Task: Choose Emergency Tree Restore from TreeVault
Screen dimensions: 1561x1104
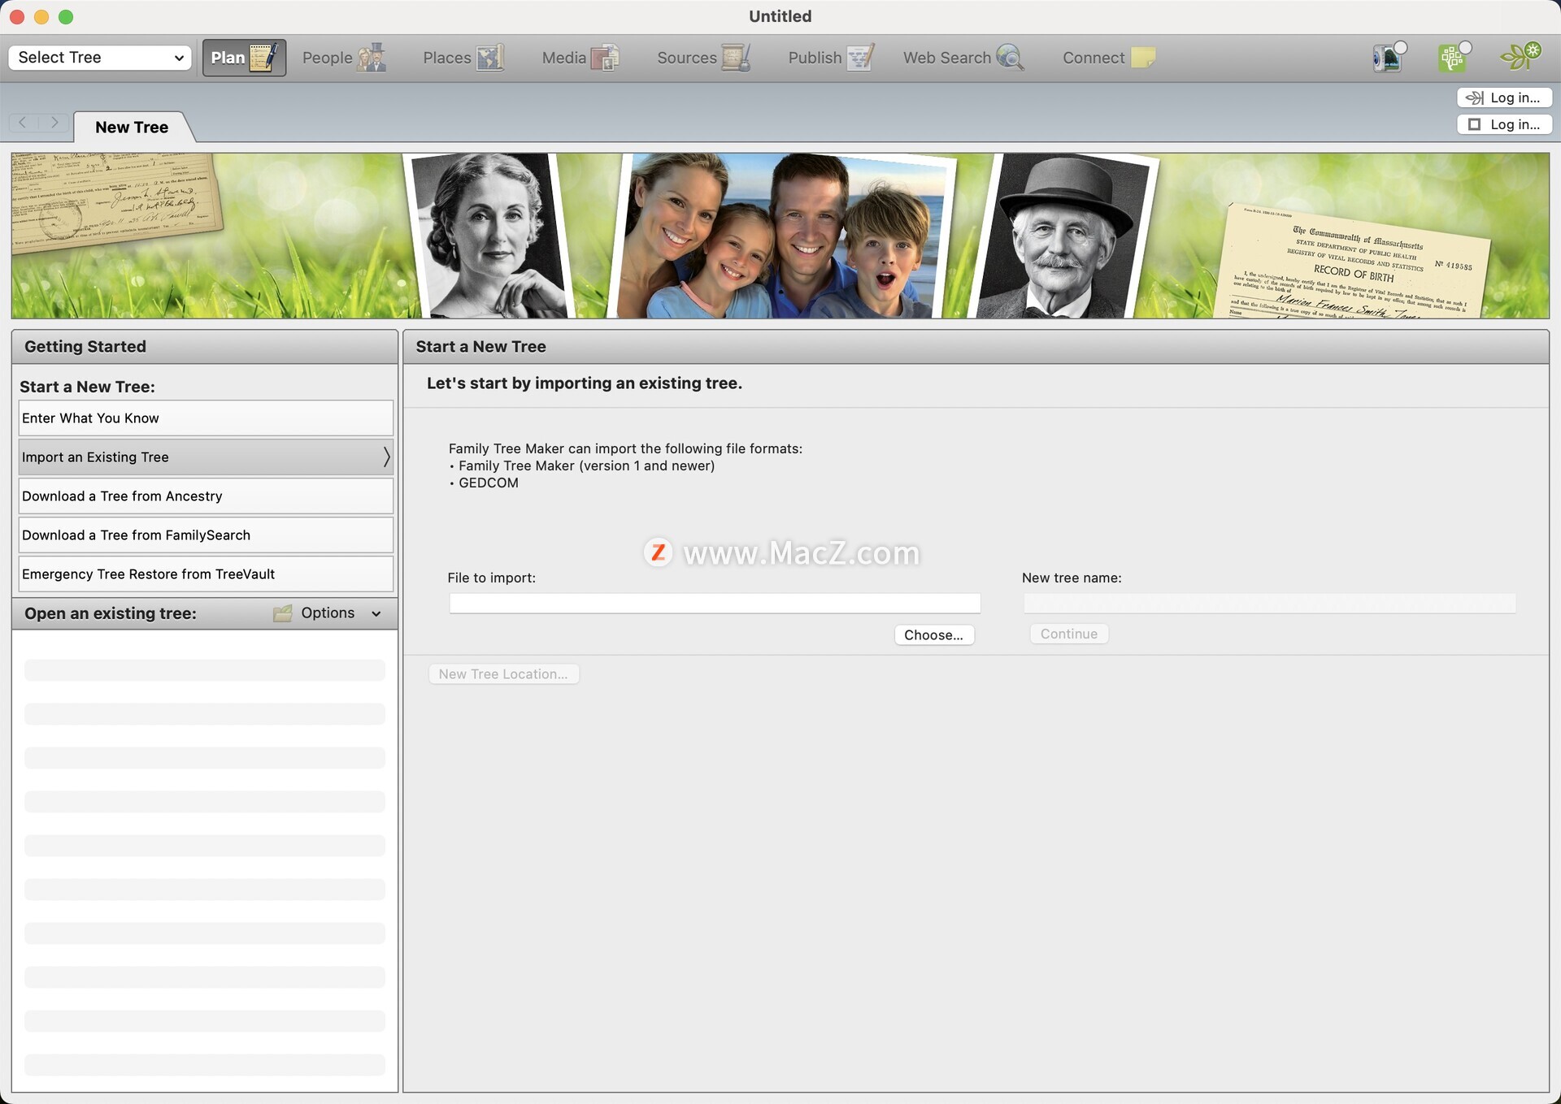Action: click(206, 574)
